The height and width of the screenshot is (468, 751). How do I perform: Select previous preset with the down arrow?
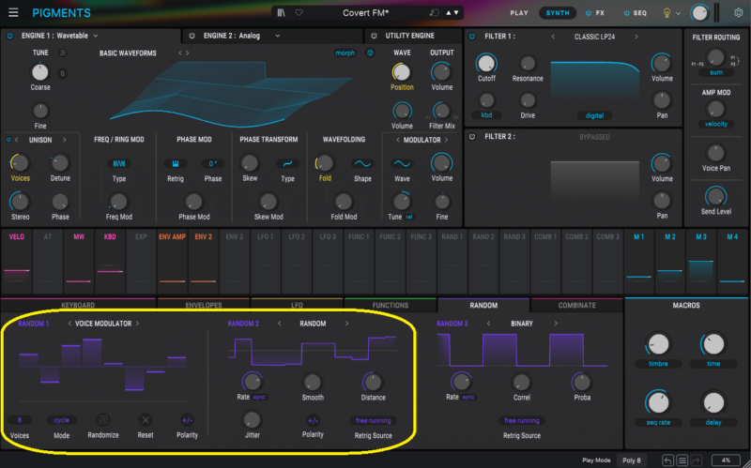click(x=456, y=13)
